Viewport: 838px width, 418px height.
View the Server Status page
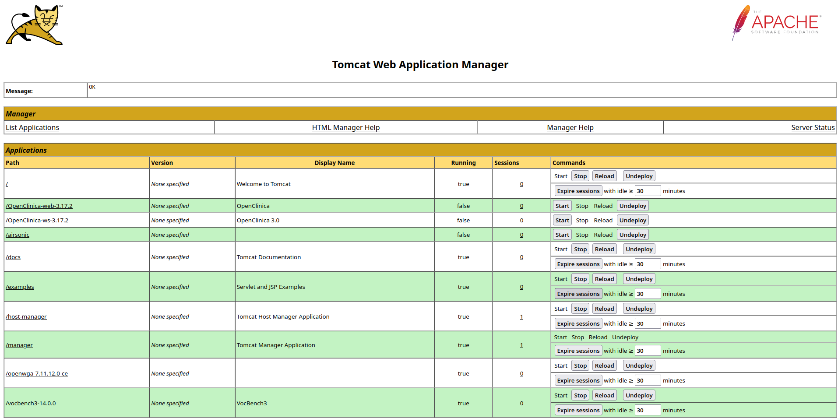tap(813, 127)
